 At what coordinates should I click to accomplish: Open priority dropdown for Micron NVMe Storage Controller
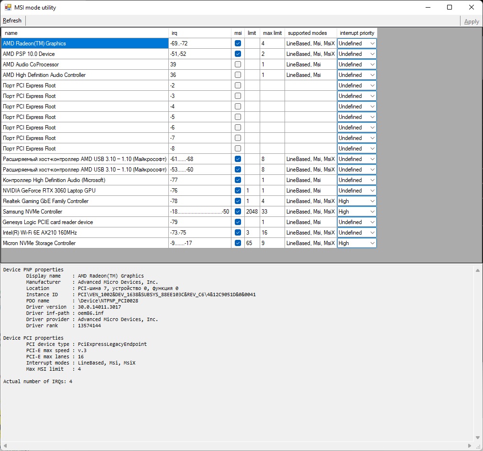click(357, 243)
